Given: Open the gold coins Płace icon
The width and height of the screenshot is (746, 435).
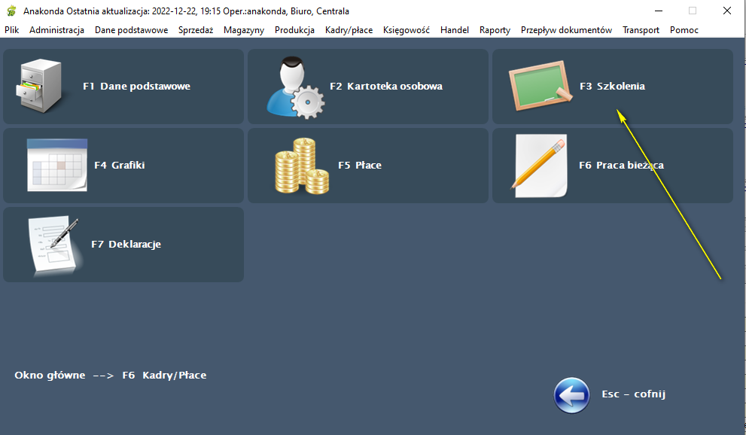Looking at the screenshot, I should [x=302, y=166].
